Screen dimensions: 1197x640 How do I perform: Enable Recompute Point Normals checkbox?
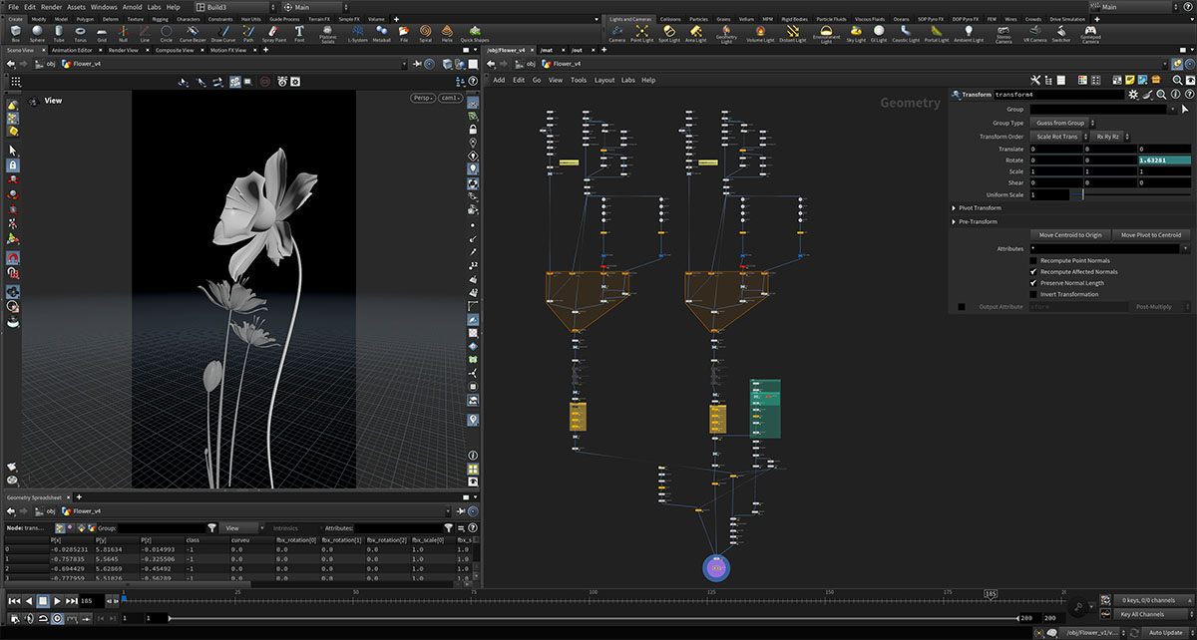pyautogui.click(x=1033, y=260)
